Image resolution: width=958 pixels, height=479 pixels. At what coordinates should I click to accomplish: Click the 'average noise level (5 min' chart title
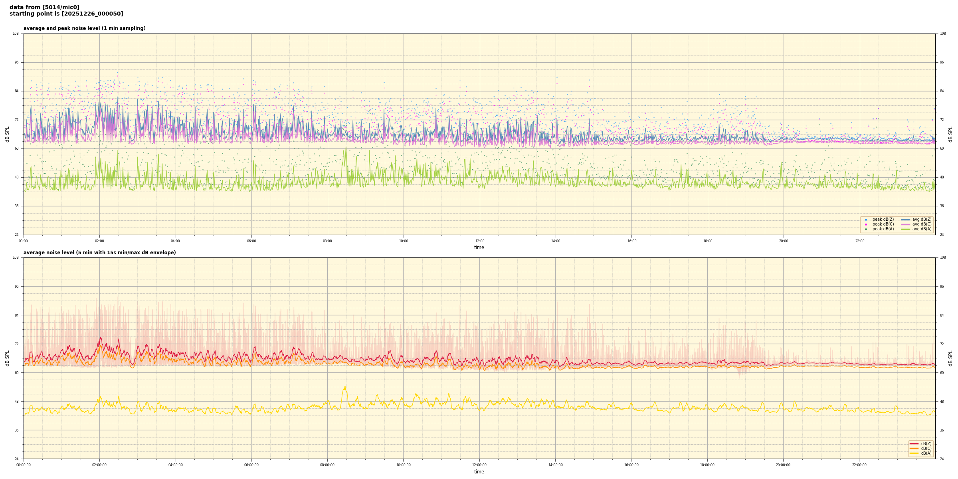coord(99,253)
